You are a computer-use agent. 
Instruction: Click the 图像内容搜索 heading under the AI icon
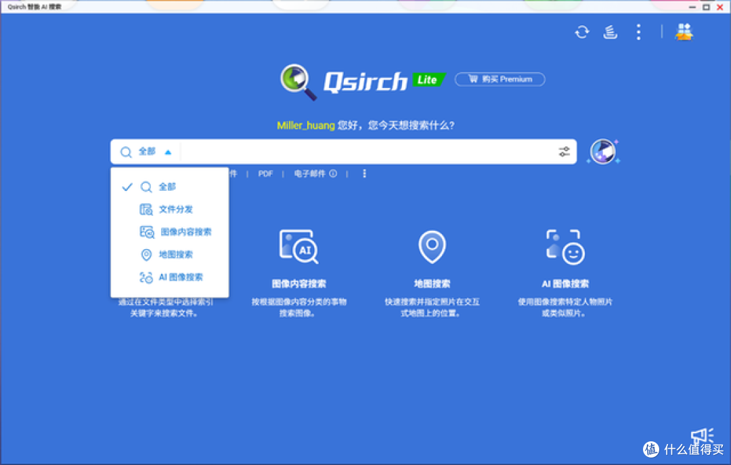(299, 284)
